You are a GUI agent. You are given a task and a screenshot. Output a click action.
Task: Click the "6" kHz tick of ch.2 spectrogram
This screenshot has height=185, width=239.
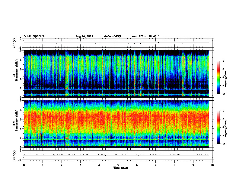pos(21,119)
